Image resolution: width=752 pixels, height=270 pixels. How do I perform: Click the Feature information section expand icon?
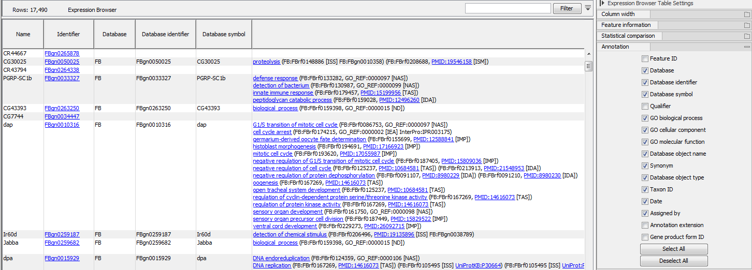[746, 25]
